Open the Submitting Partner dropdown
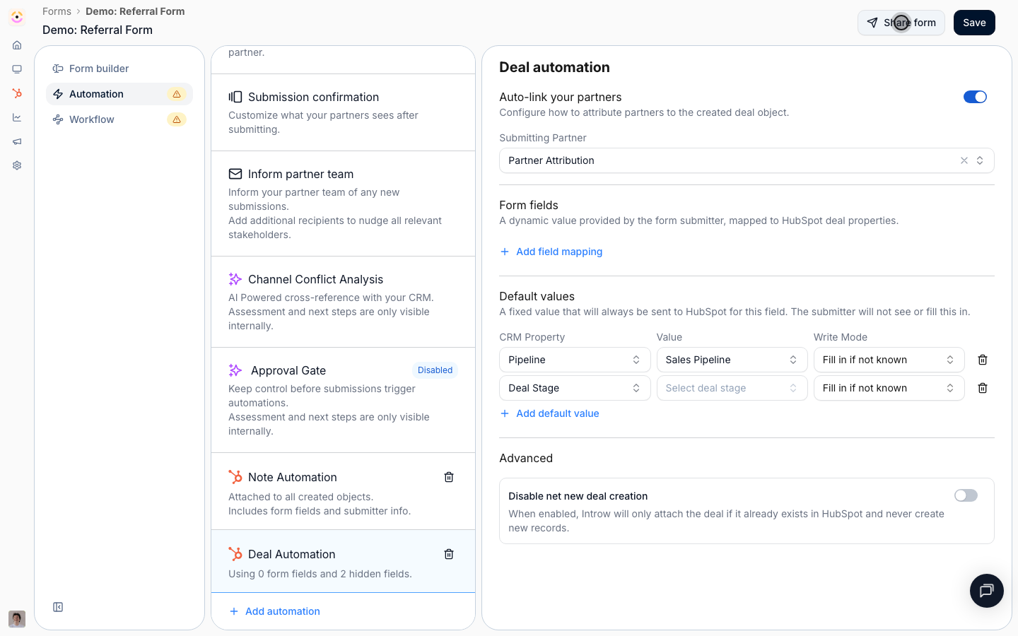The height and width of the screenshot is (636, 1018). 747,160
